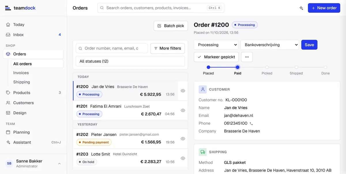Click the On hold status badge
Image resolution: width=346 pixels, height=174 pixels.
[87, 162]
